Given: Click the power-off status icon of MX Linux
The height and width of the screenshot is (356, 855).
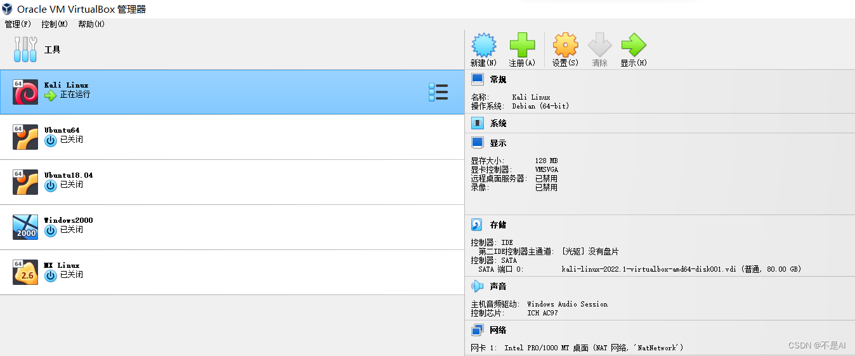Looking at the screenshot, I should tap(51, 275).
